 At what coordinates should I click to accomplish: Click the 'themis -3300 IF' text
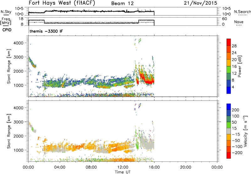tap(46, 31)
